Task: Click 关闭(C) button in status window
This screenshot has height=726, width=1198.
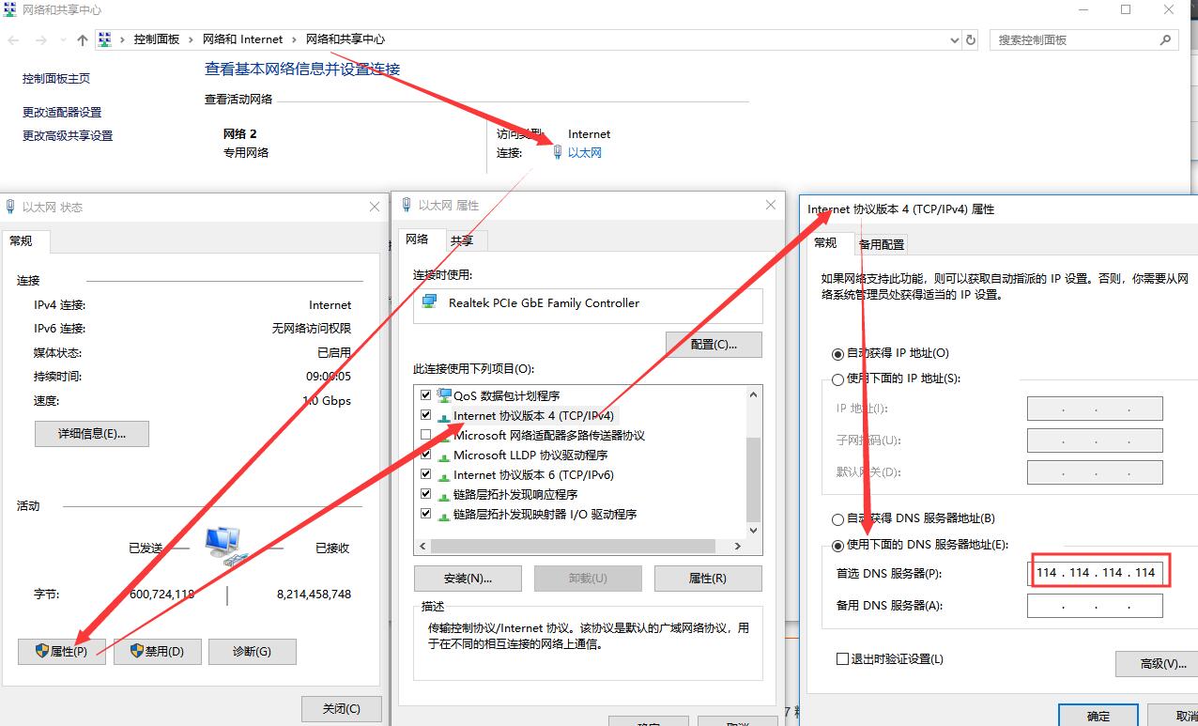Action: (341, 709)
